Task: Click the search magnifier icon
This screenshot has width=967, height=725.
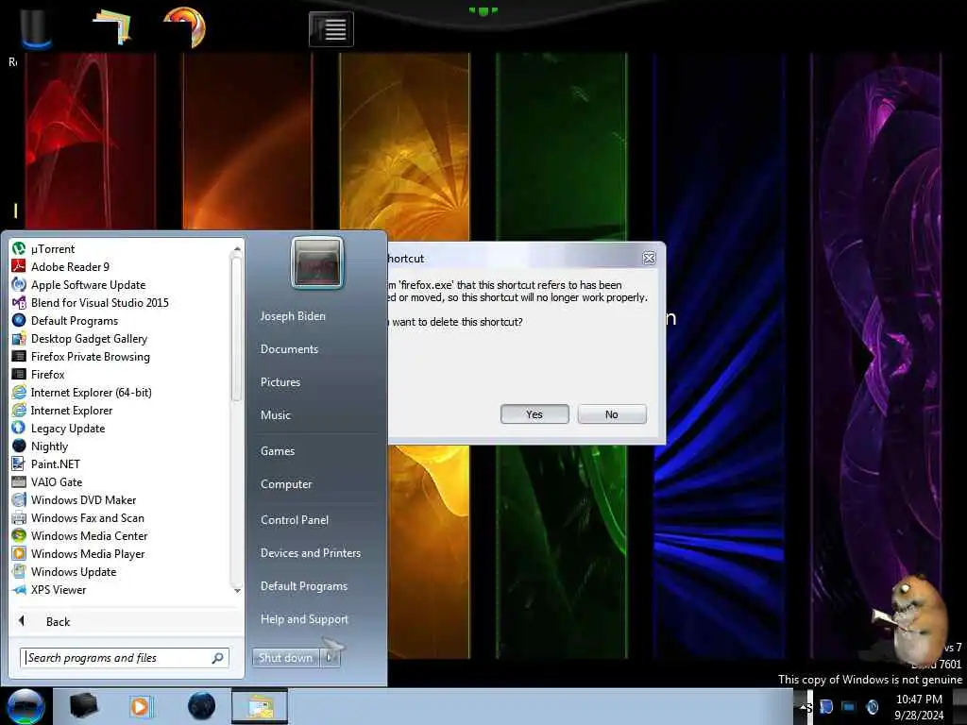Action: [x=218, y=658]
